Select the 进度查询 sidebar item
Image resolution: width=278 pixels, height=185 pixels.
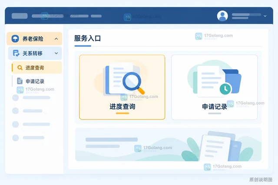[x=37, y=68]
